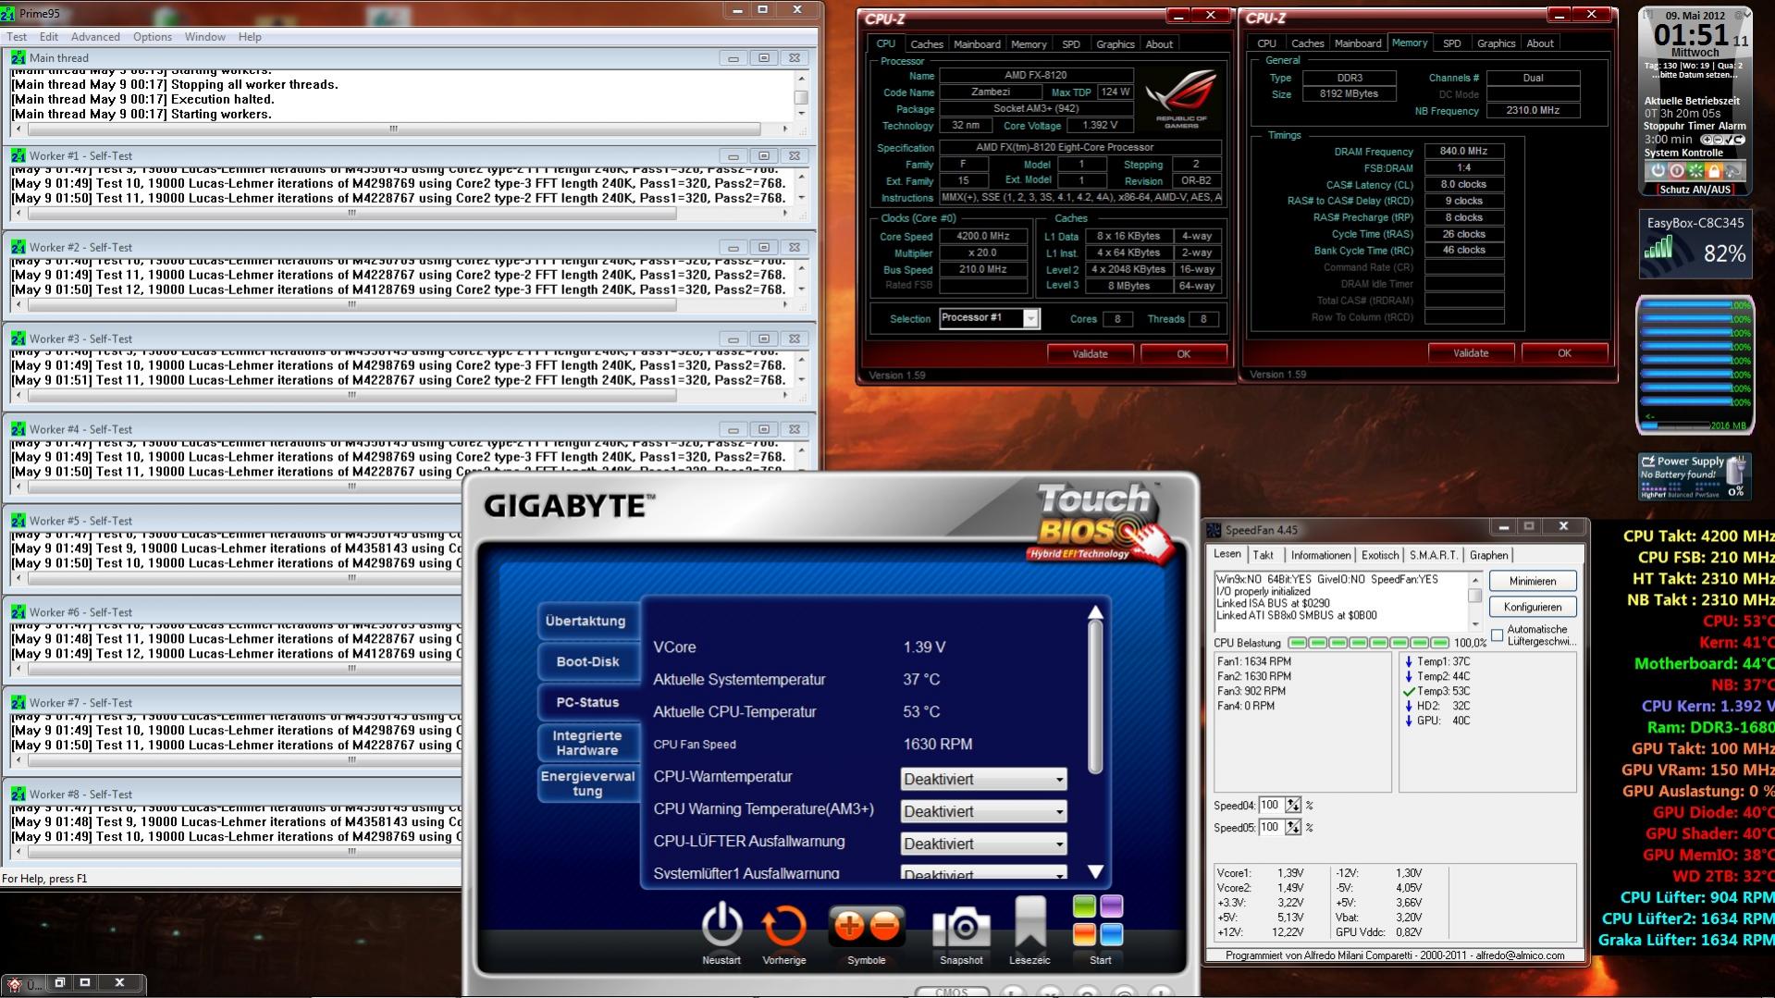Select Balanced power plan in Power Supply gadget
1775x998 pixels.
(x=1683, y=495)
